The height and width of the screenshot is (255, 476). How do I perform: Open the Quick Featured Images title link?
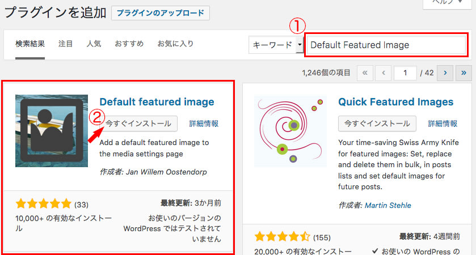[395, 102]
